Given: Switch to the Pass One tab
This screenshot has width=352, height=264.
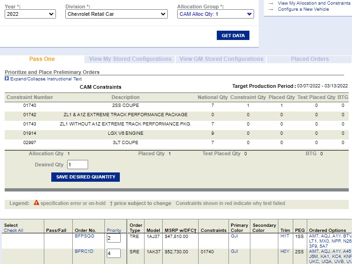Looking at the screenshot, I should pyautogui.click(x=42, y=59).
